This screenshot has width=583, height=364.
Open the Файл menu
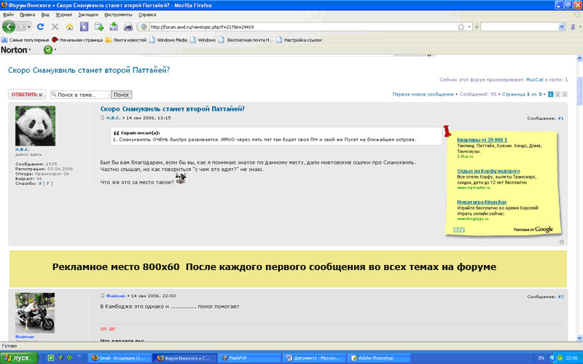pos(8,15)
